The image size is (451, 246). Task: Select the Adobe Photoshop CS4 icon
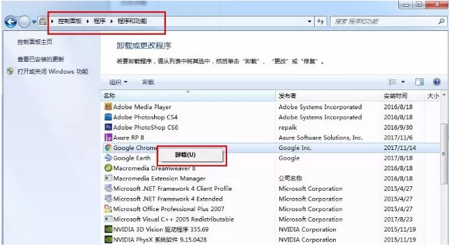[108, 117]
